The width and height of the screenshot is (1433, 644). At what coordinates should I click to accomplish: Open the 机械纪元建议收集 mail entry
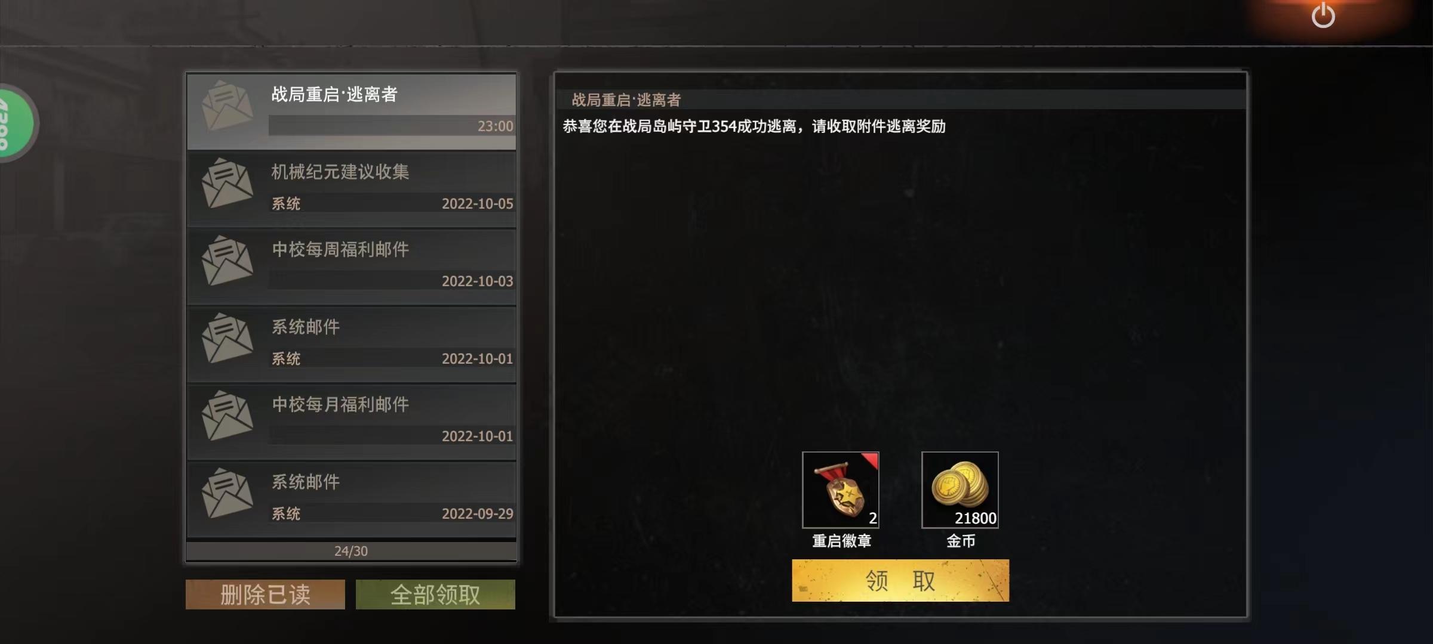point(352,189)
